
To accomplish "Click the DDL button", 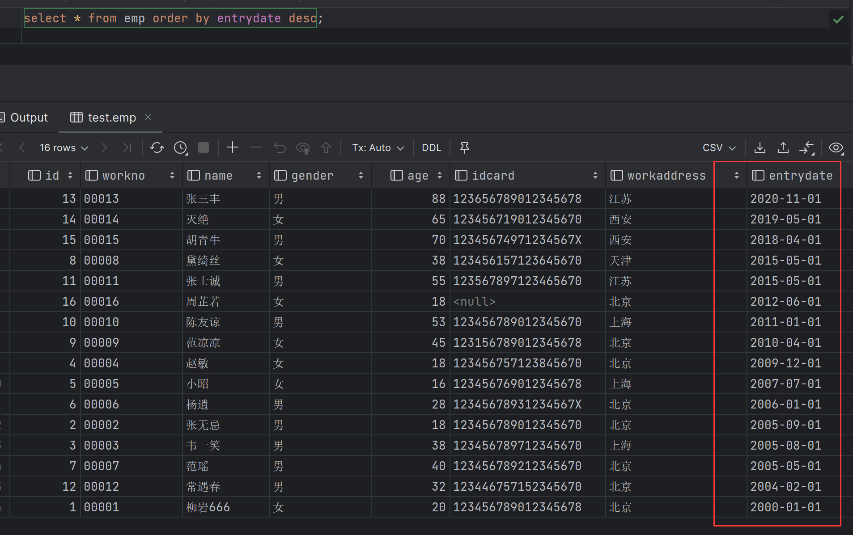I will click(x=432, y=147).
